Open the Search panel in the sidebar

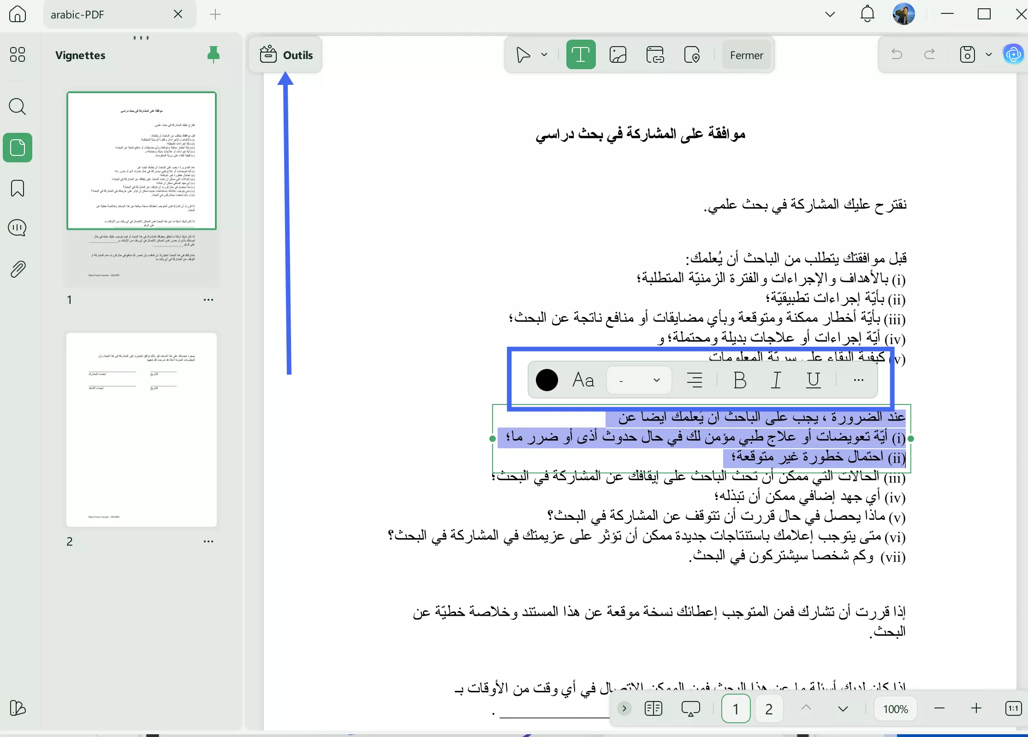[x=18, y=107]
